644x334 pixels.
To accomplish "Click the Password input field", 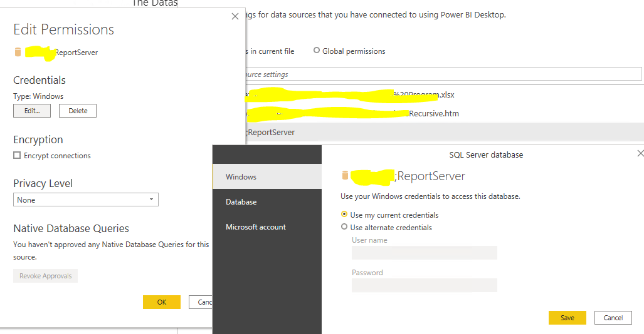I will point(425,285).
